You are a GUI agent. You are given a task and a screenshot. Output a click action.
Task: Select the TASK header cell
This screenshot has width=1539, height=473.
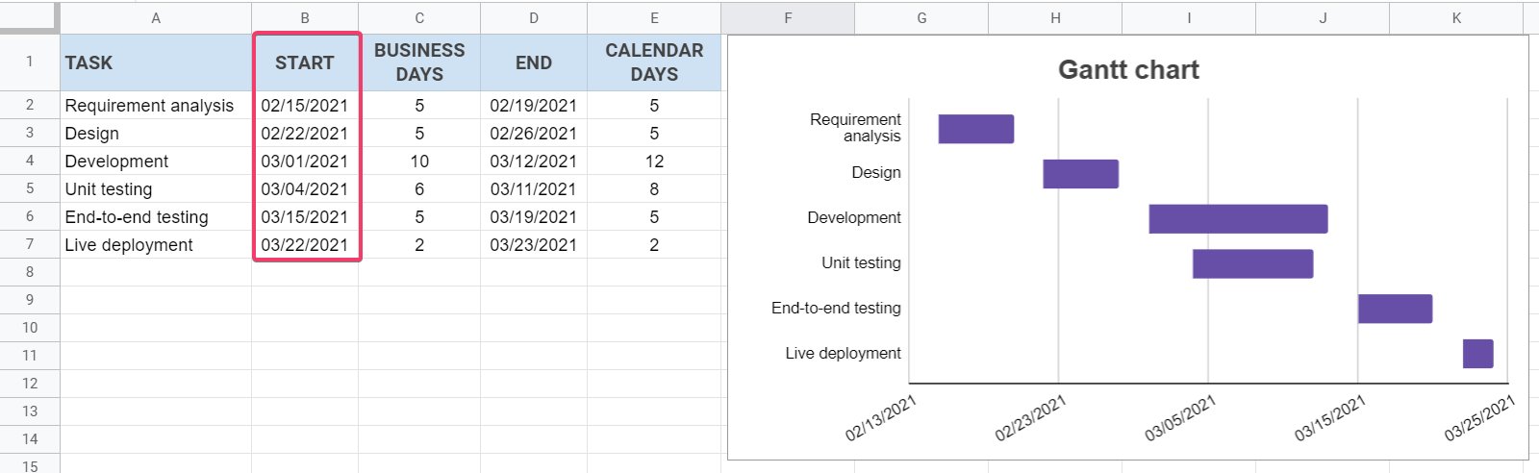156,63
